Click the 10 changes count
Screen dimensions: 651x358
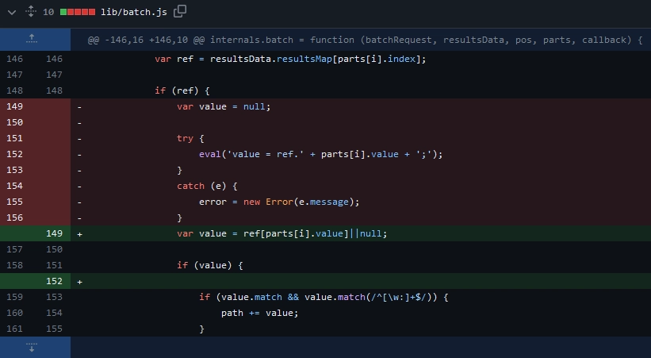[48, 11]
